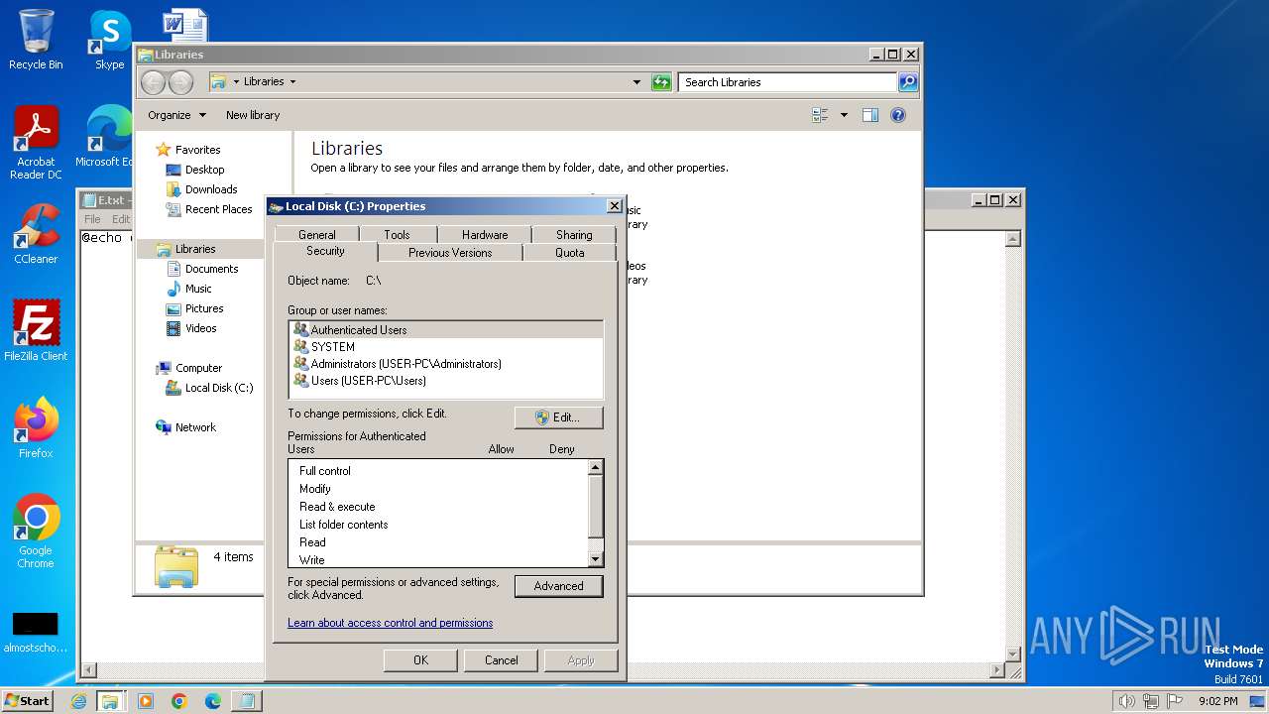1269x714 pixels.
Task: Switch to the General tab
Action: [x=317, y=235]
